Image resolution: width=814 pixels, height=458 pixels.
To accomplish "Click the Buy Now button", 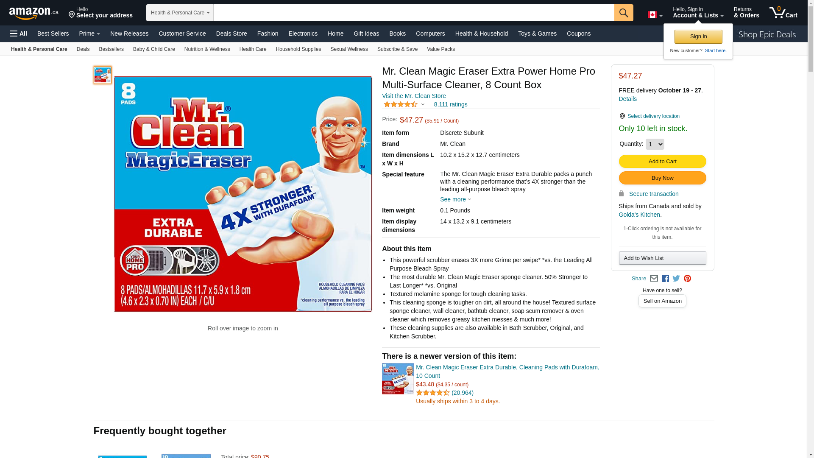I will click(x=662, y=178).
